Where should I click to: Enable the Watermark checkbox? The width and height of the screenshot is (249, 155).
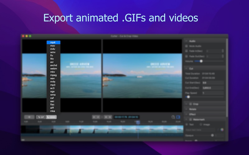pyautogui.click(x=190, y=119)
